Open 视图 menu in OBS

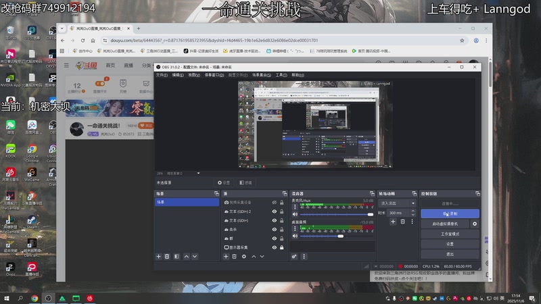pyautogui.click(x=194, y=75)
